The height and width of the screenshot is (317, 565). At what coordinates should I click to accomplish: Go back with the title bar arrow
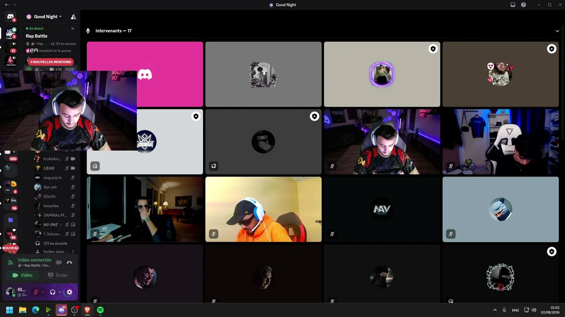[x=7, y=4]
